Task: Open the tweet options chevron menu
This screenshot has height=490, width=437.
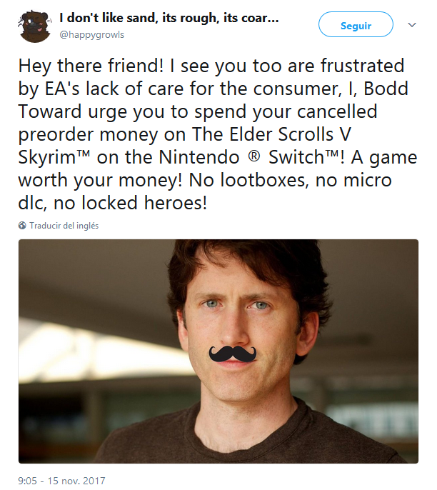Action: click(x=412, y=25)
